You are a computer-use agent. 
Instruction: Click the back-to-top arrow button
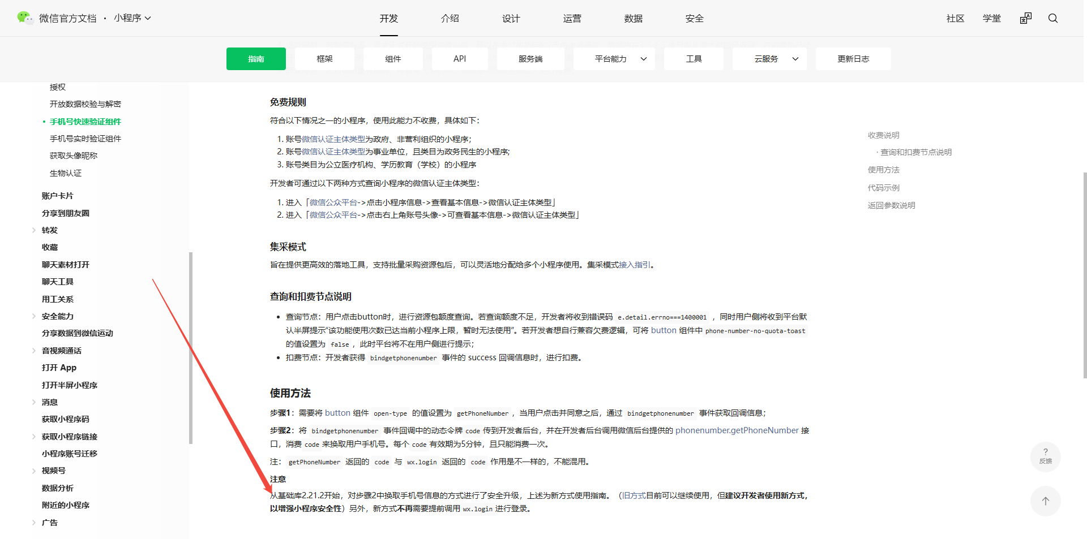pyautogui.click(x=1046, y=501)
